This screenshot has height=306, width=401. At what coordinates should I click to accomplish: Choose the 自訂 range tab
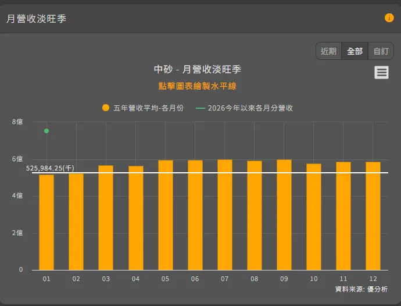[381, 51]
